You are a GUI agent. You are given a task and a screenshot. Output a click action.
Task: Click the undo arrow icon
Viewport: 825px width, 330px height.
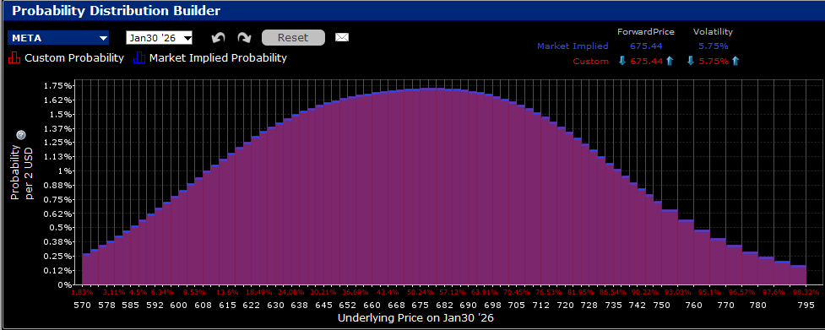click(x=219, y=38)
